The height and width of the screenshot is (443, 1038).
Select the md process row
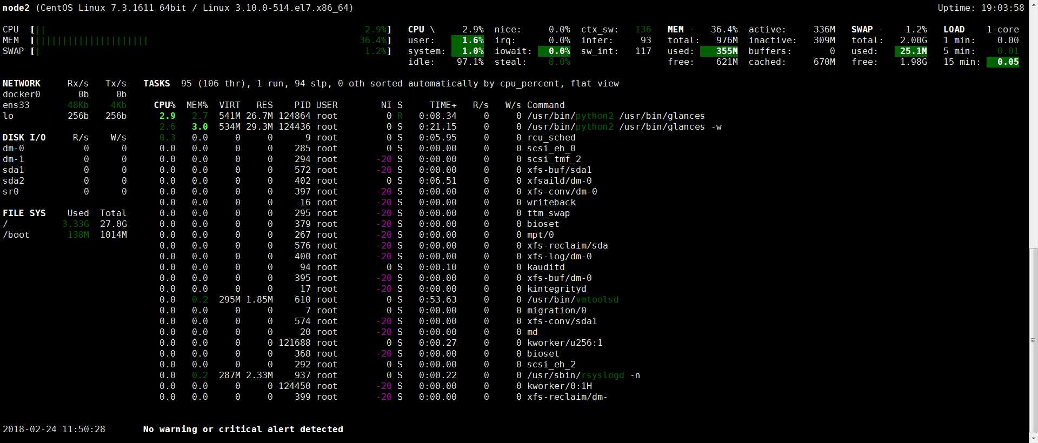click(x=349, y=332)
